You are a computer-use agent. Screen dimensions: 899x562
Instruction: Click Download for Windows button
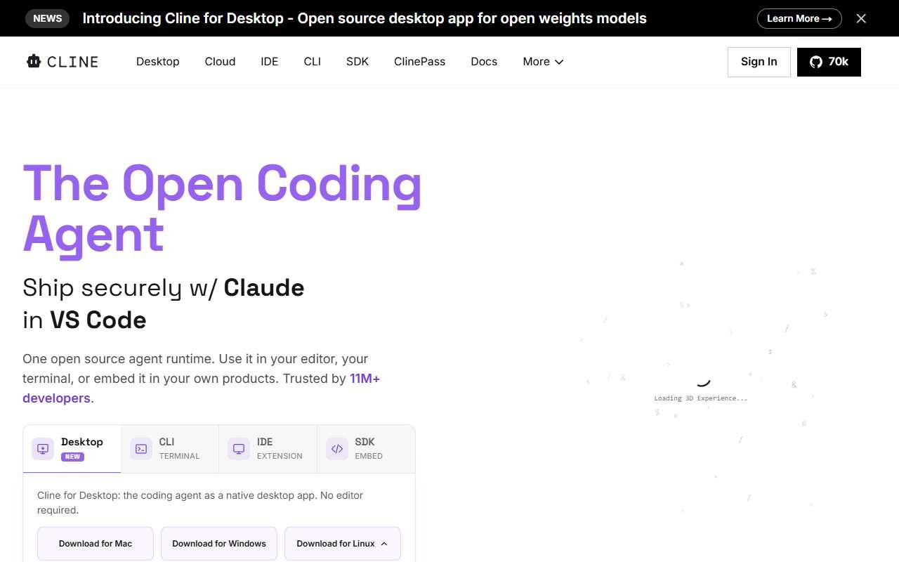pos(219,544)
